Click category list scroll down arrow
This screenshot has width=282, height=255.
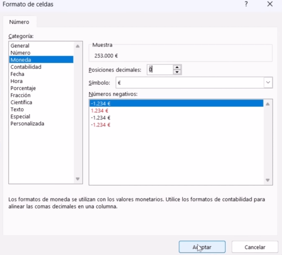click(x=78, y=179)
